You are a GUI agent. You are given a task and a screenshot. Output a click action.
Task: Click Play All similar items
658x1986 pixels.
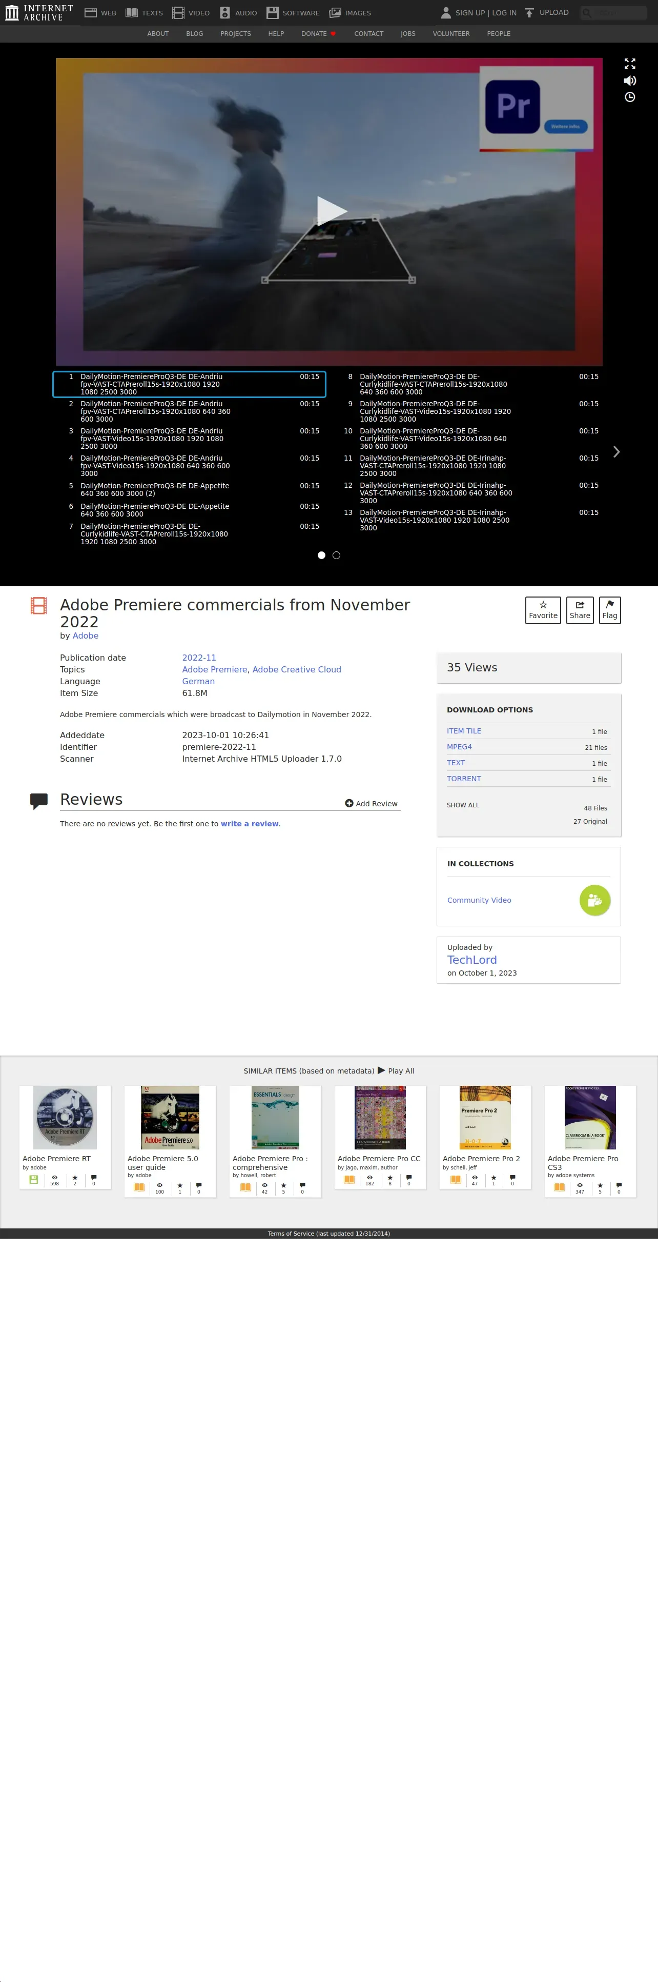click(x=396, y=1071)
